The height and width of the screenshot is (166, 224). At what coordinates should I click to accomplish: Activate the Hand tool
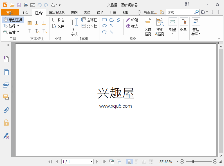13,20
